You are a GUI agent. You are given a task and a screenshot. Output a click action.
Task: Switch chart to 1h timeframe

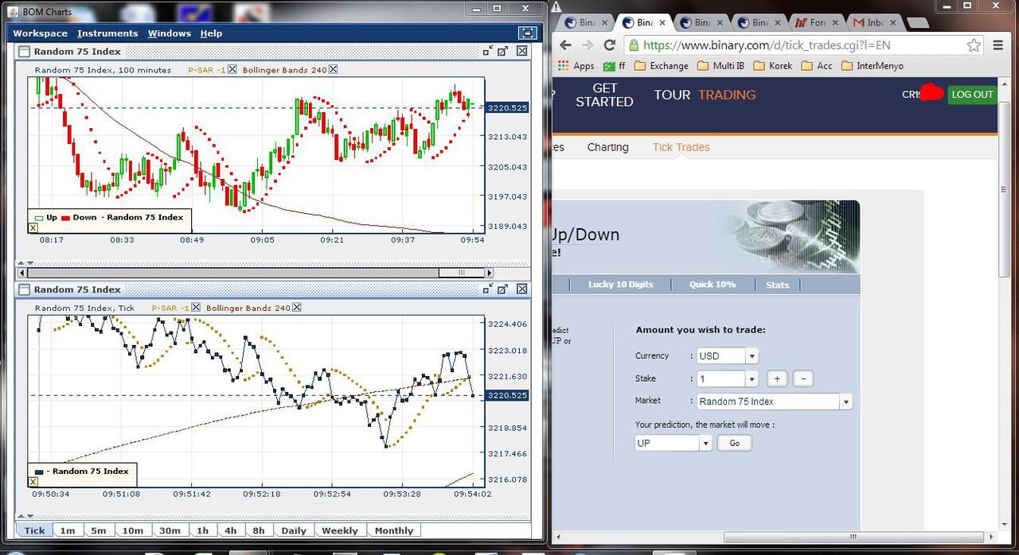[203, 530]
